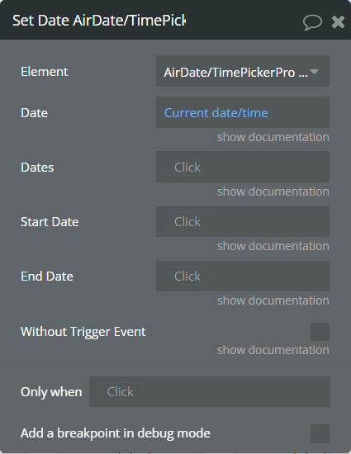Viewport: 351px width, 454px height.
Task: Show documentation for Without Trigger Event
Action: 273,350
